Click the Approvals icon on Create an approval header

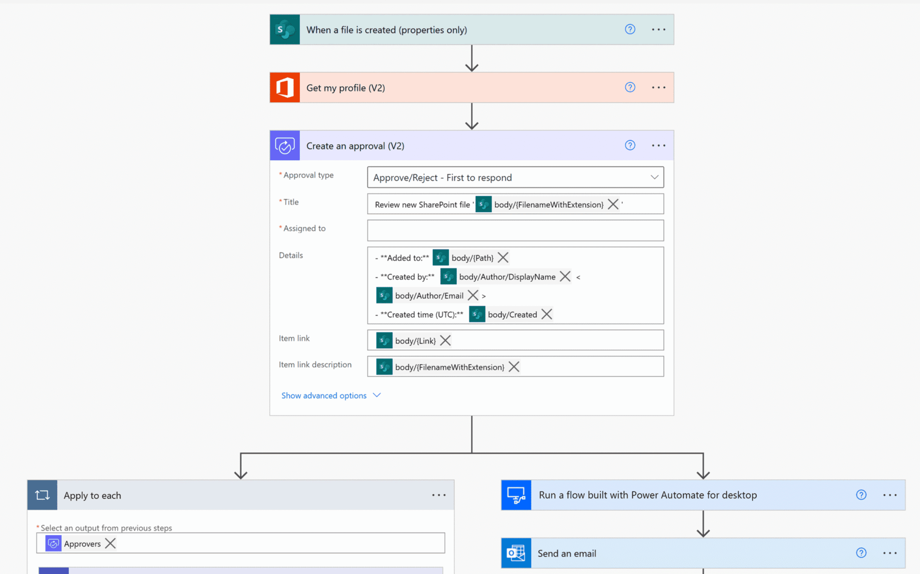284,145
